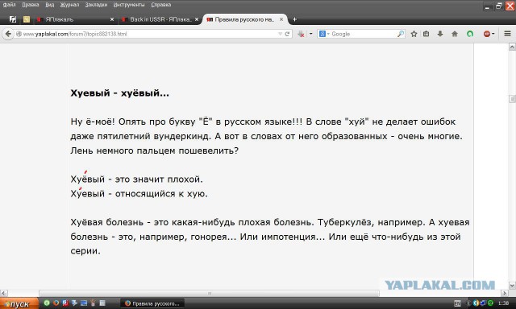
Task: Click the line ending "это значит плохой."
Action: coord(136,179)
